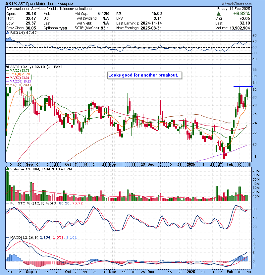Screen dimensions: 265x275
Task: Click the ASTS (Daily) 32.10 (14 Feb) legend
Action: point(36,67)
